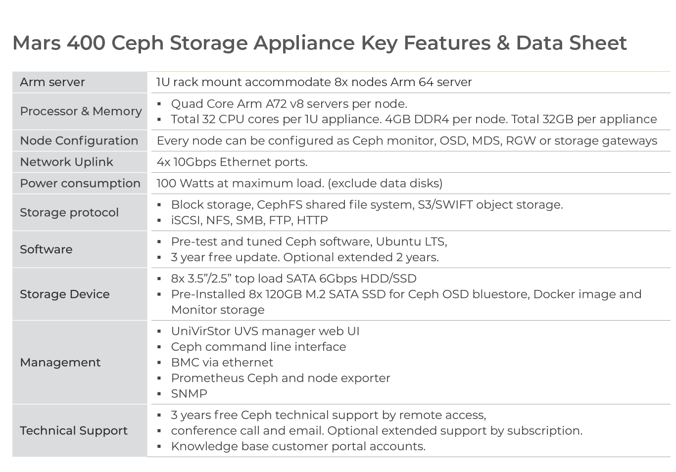Viewport: 676px width, 472px height.
Task: Click the Mars 400 data sheet title
Action: click(x=320, y=43)
